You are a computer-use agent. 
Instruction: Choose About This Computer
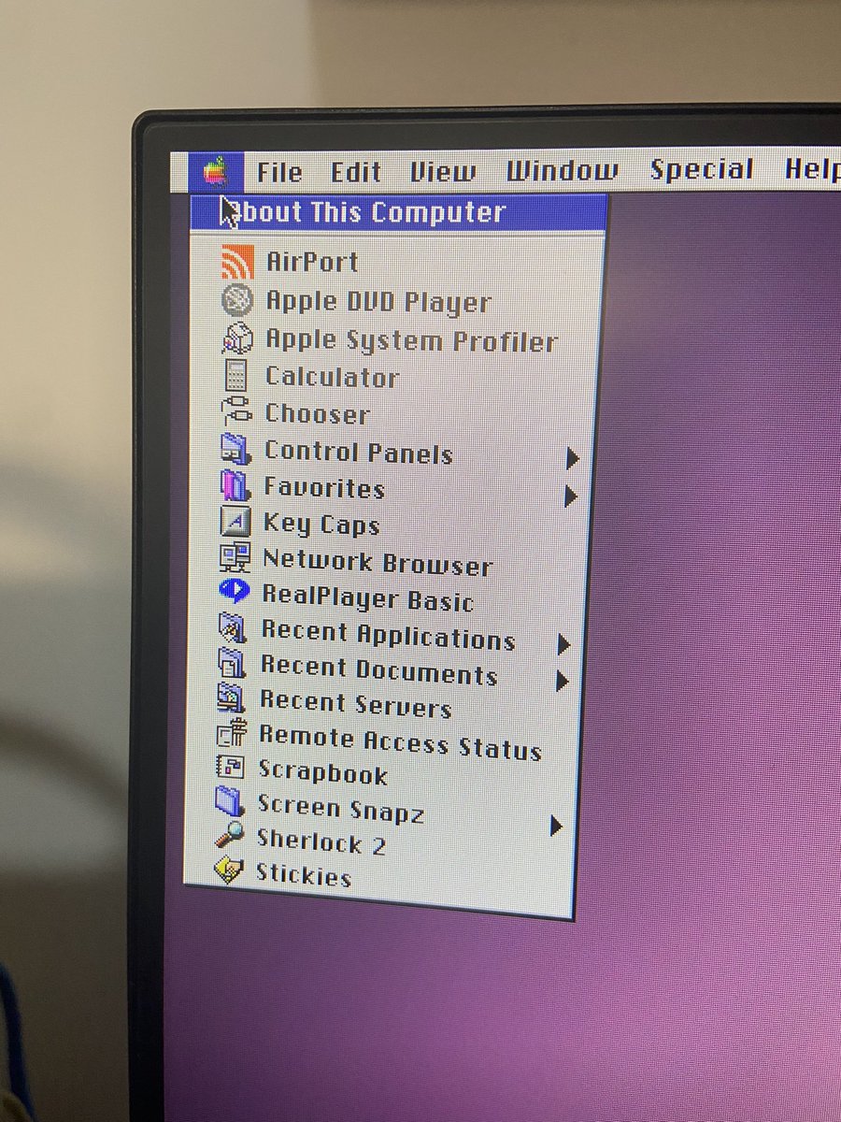point(398,212)
